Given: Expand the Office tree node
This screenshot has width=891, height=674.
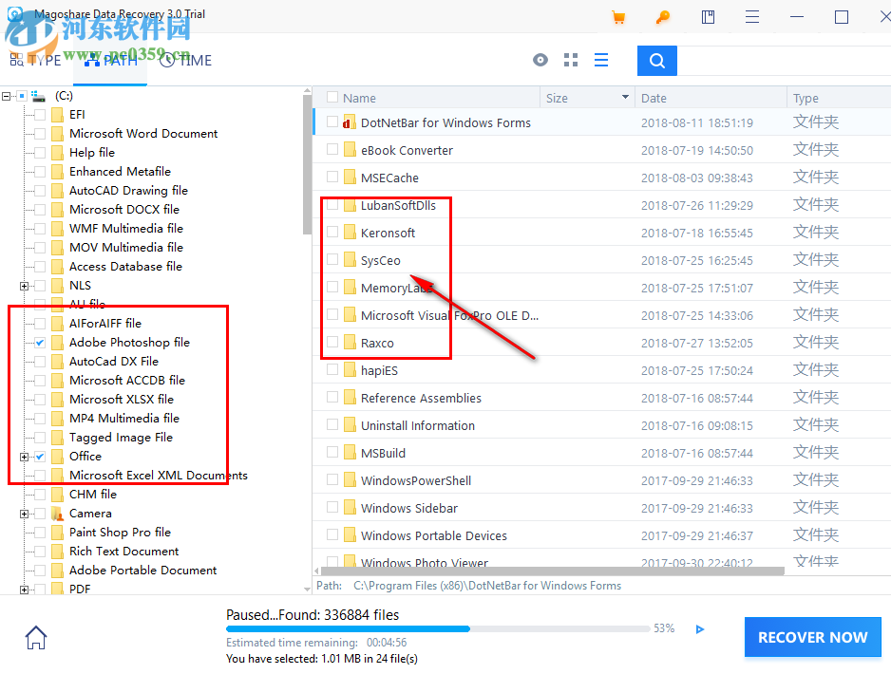Looking at the screenshot, I should click(23, 456).
